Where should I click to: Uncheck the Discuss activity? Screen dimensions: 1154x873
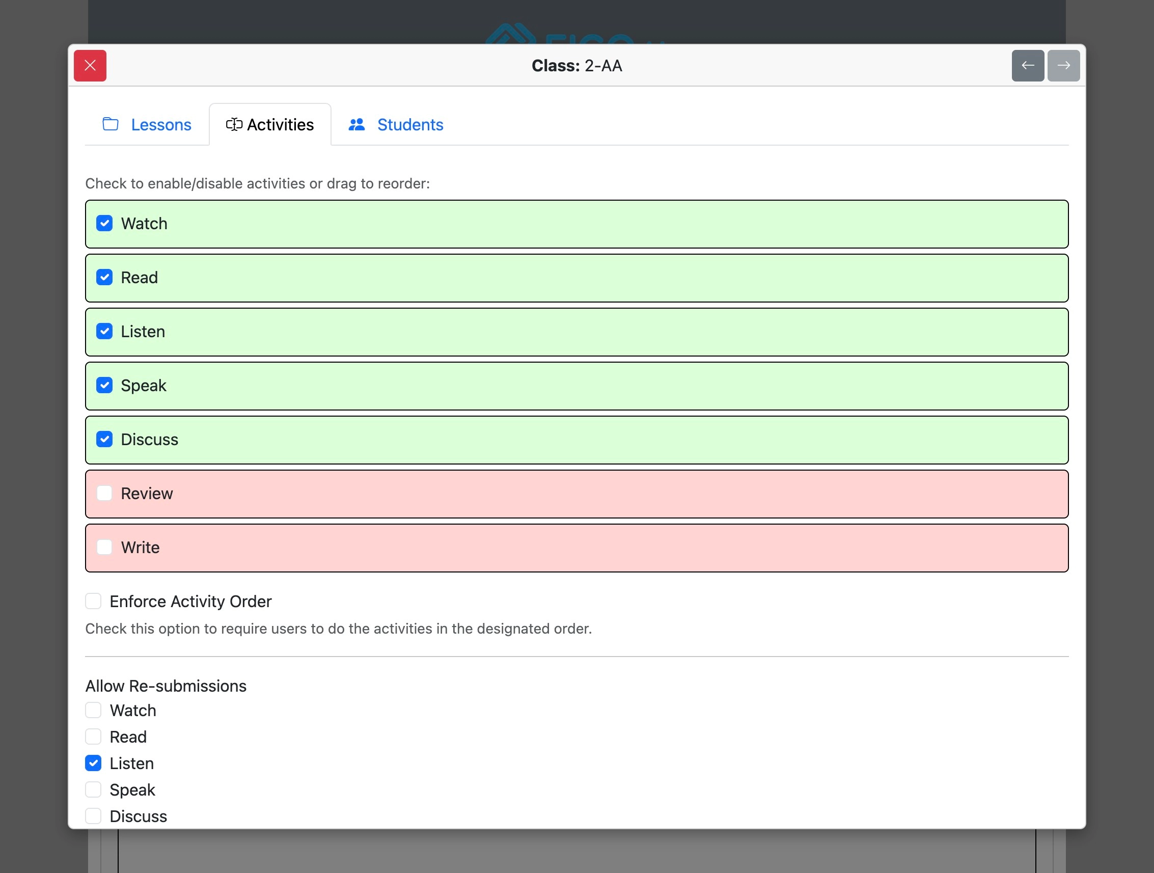point(104,440)
